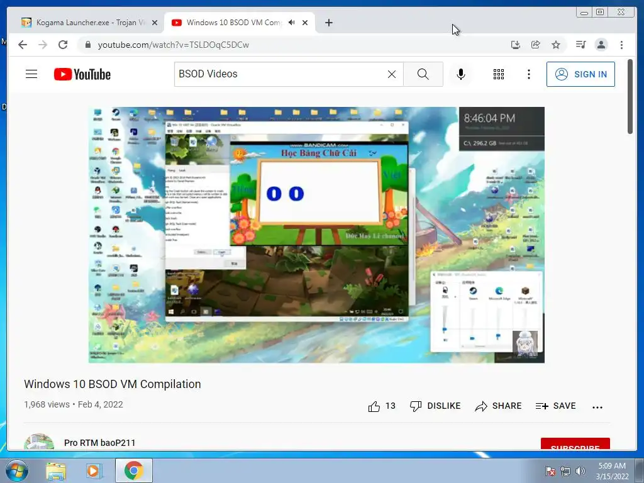Share this page from address bar
The width and height of the screenshot is (644, 483).
(536, 45)
